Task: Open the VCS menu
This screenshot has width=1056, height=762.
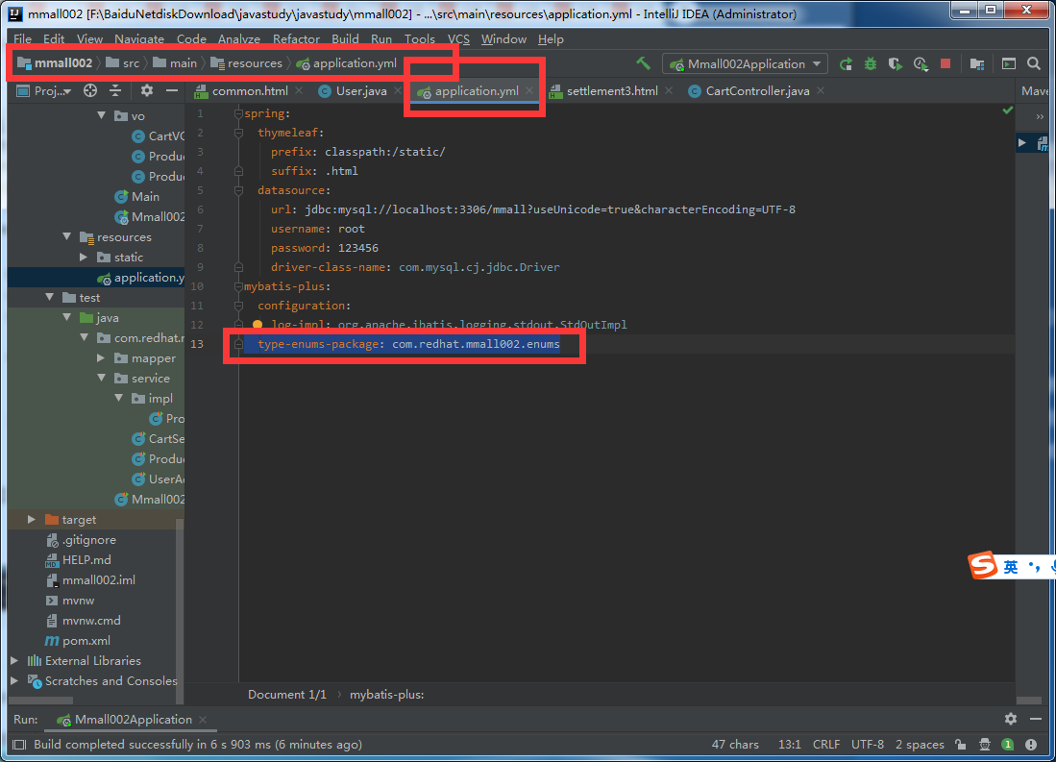Action: pyautogui.click(x=458, y=39)
